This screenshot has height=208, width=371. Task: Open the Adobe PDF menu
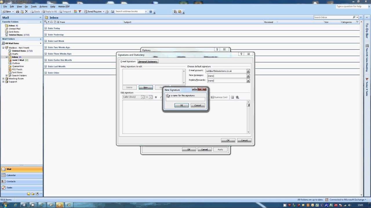pyautogui.click(x=64, y=6)
